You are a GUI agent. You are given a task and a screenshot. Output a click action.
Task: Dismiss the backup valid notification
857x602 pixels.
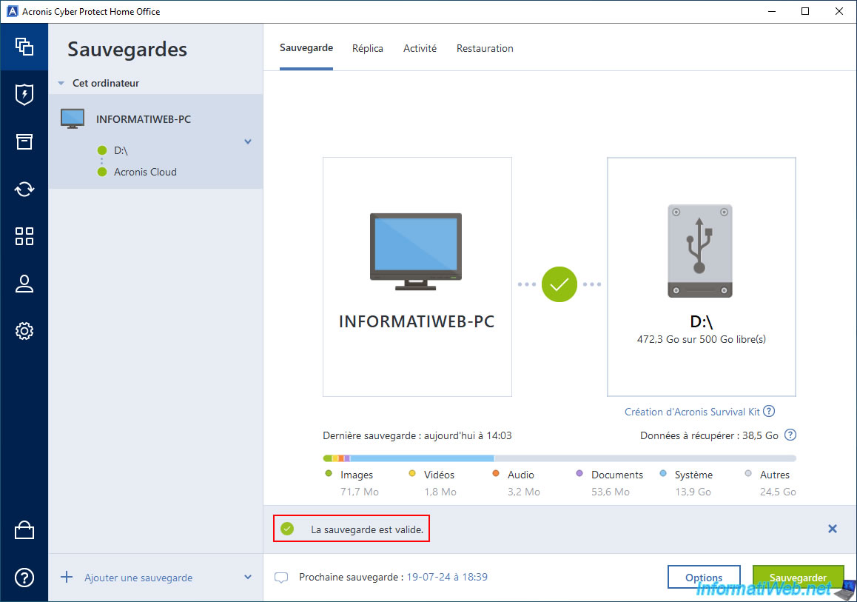pos(833,529)
